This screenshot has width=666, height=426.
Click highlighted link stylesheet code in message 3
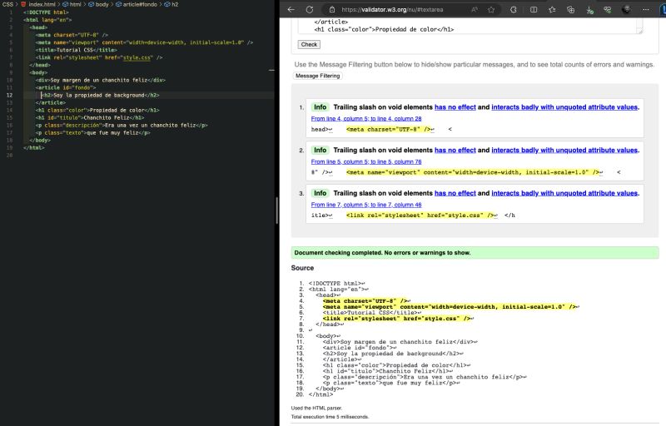pyautogui.click(x=421, y=215)
